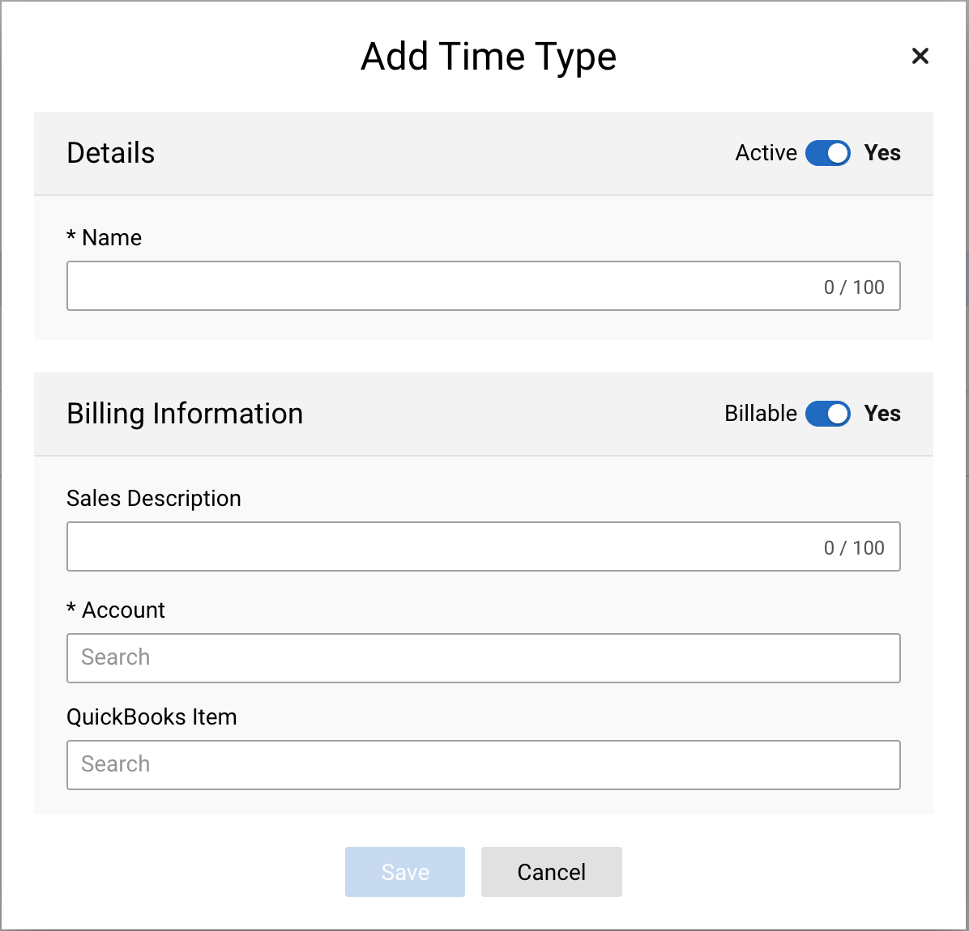Click the Save button
This screenshot has height=931, width=969.
(405, 872)
